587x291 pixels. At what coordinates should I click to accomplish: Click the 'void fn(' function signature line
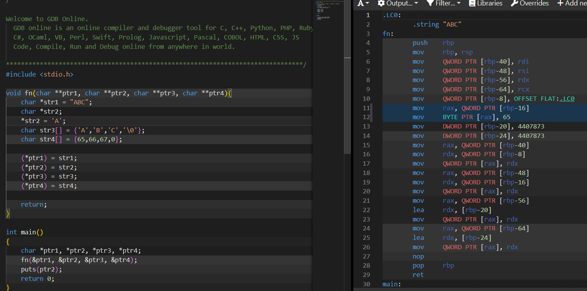click(x=119, y=93)
